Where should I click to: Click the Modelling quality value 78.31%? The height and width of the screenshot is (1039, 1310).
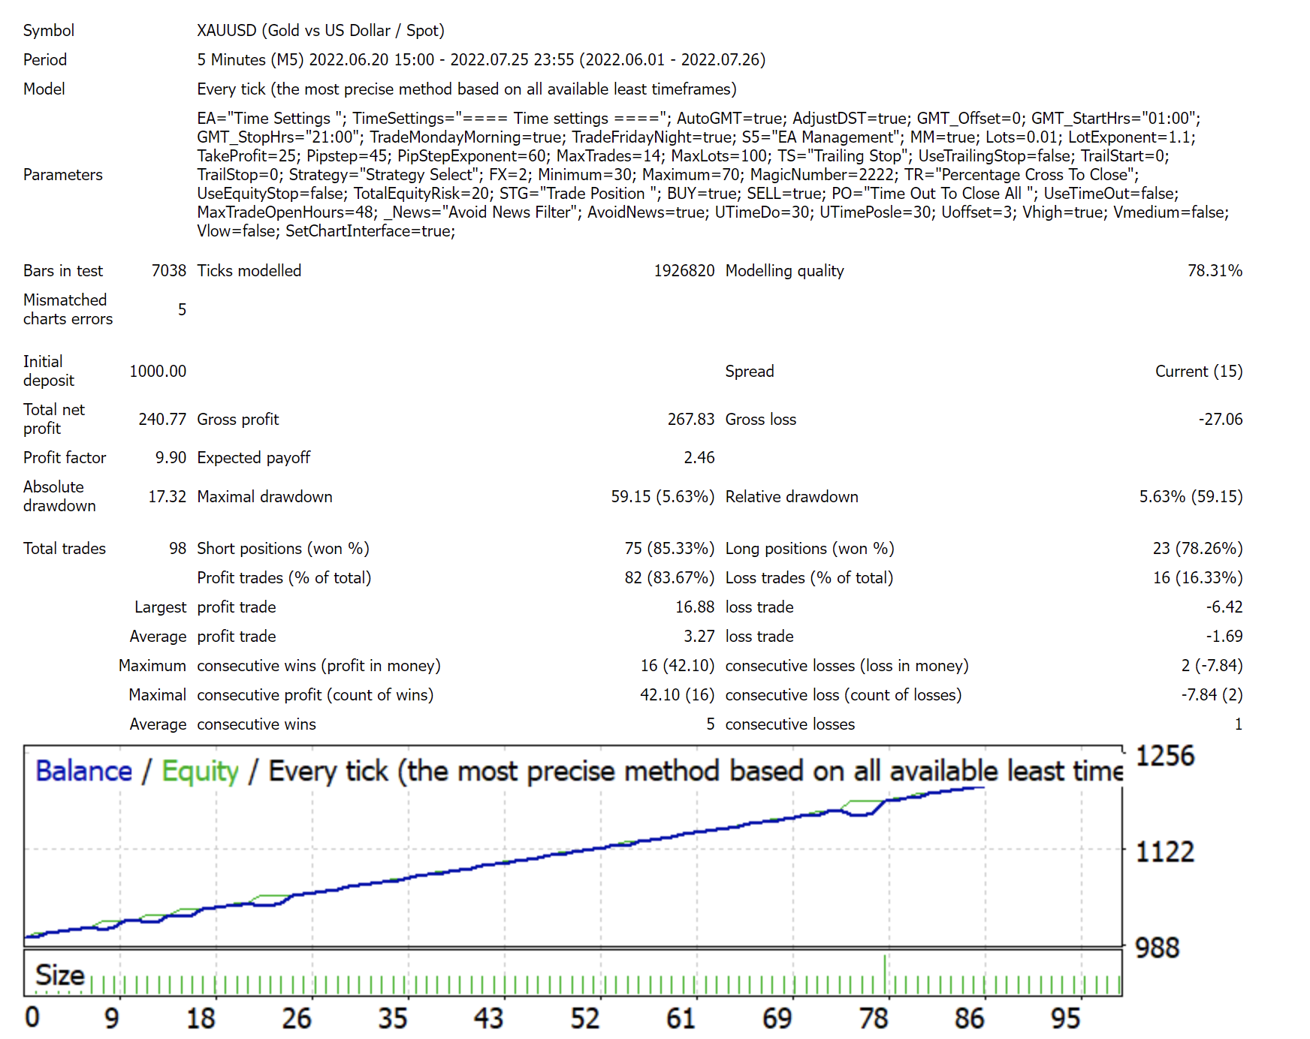(x=1215, y=271)
